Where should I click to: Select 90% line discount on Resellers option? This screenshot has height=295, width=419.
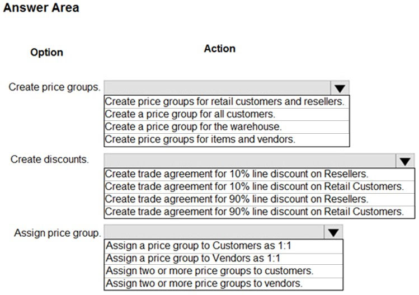pos(259,199)
